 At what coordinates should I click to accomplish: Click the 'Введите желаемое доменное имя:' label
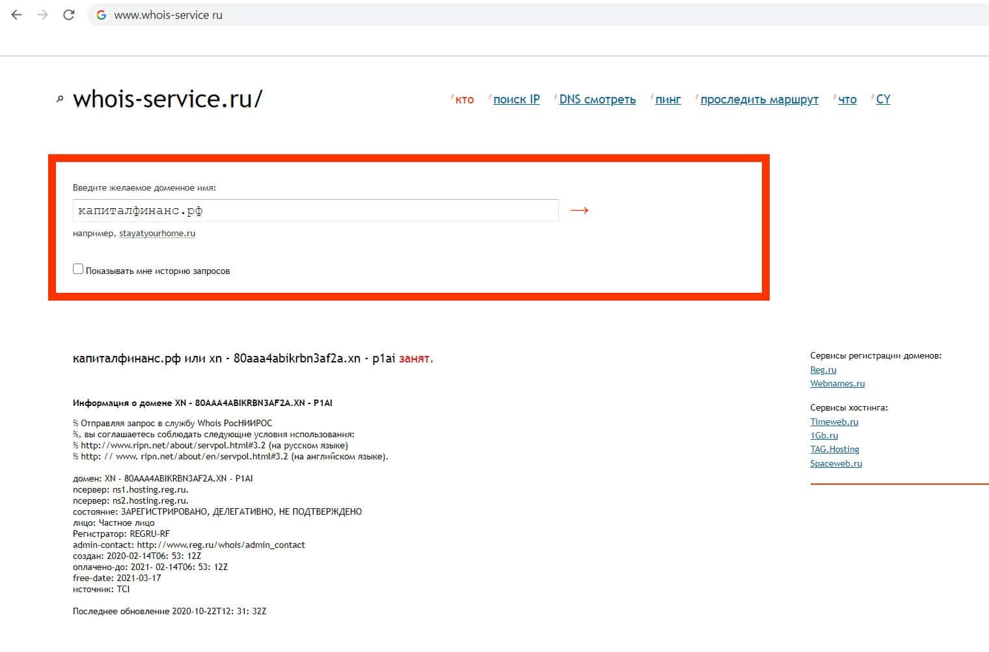click(144, 188)
